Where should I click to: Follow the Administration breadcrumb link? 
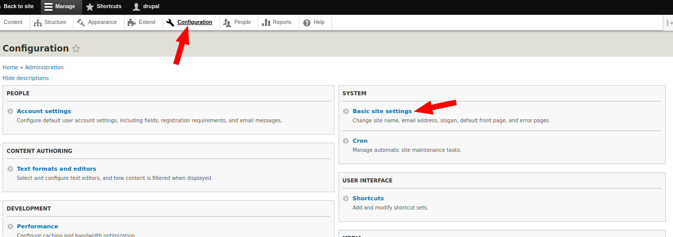pyautogui.click(x=44, y=67)
